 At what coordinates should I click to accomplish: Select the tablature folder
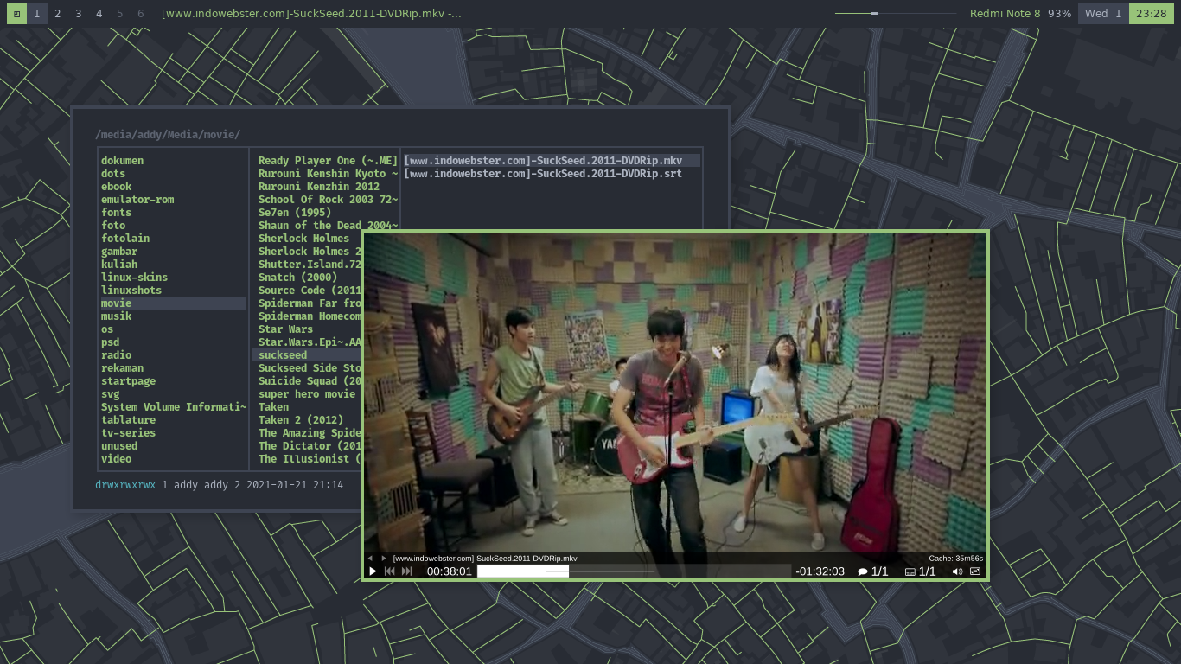128,420
